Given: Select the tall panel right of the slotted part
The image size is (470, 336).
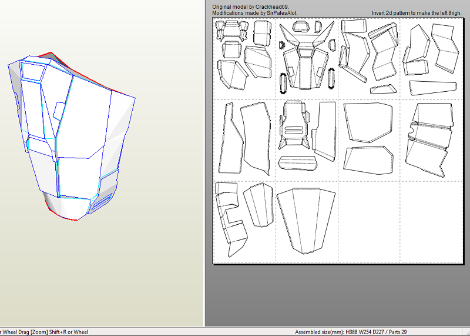Looking at the screenshot, I should point(324,132).
